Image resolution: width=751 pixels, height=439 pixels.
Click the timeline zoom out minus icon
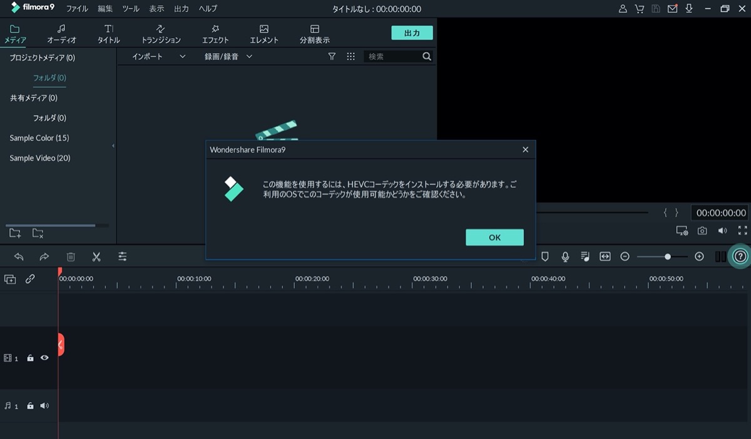[x=625, y=256]
